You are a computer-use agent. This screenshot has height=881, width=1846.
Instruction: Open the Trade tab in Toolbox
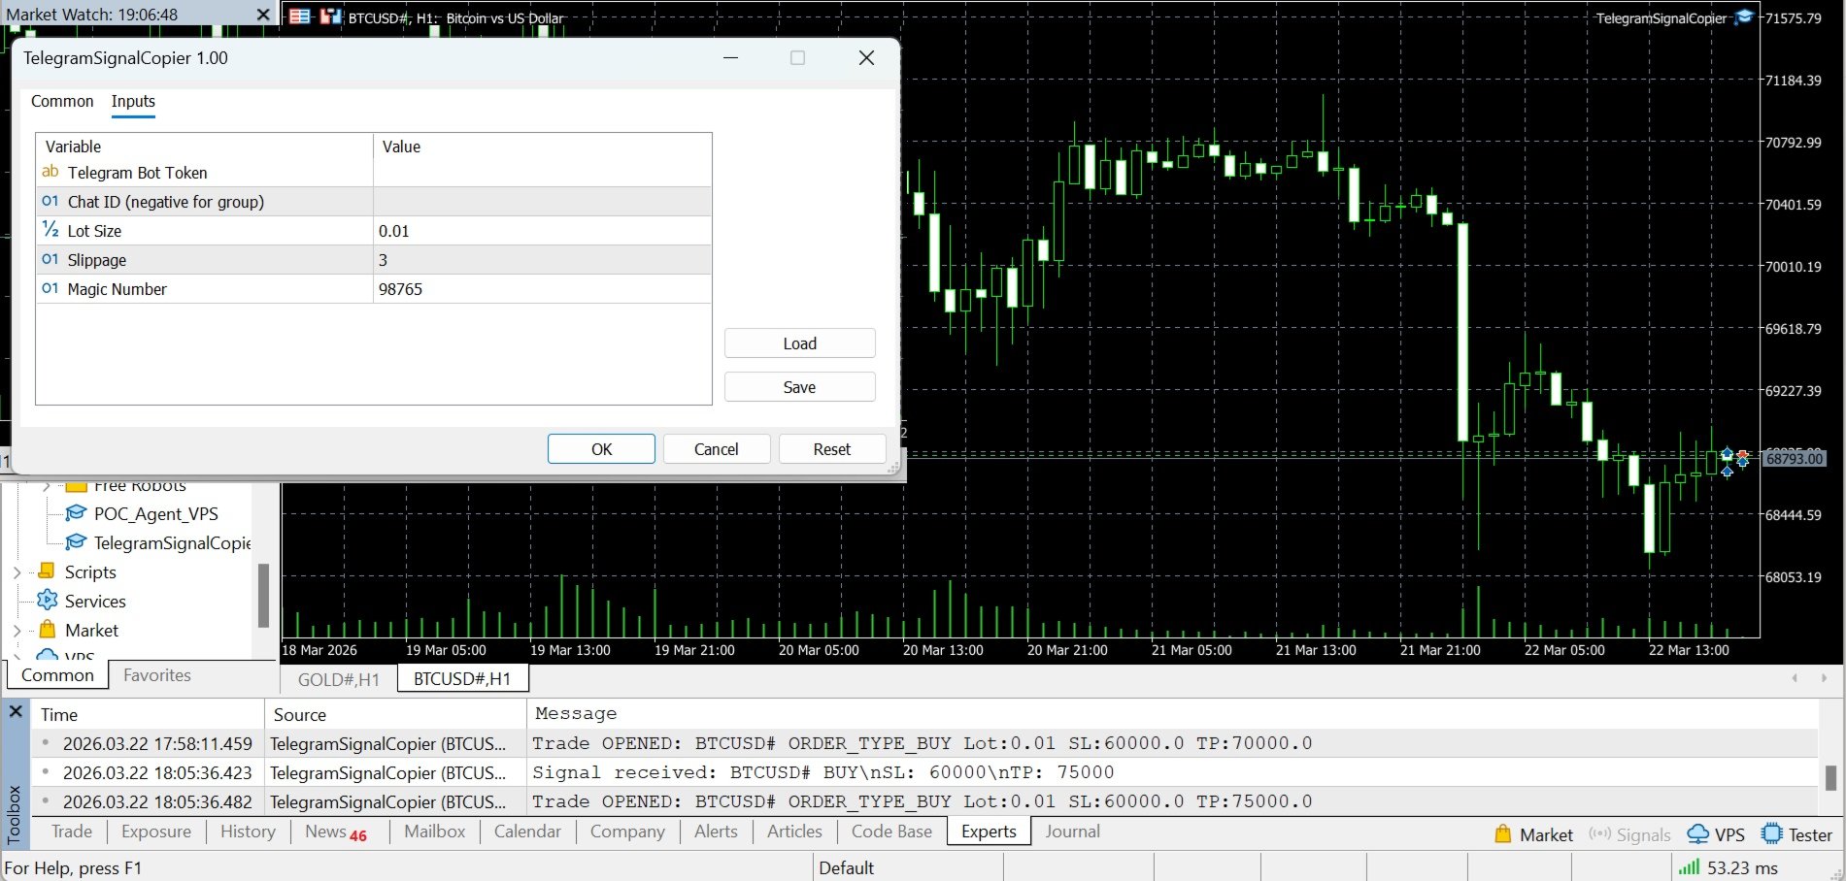(72, 832)
